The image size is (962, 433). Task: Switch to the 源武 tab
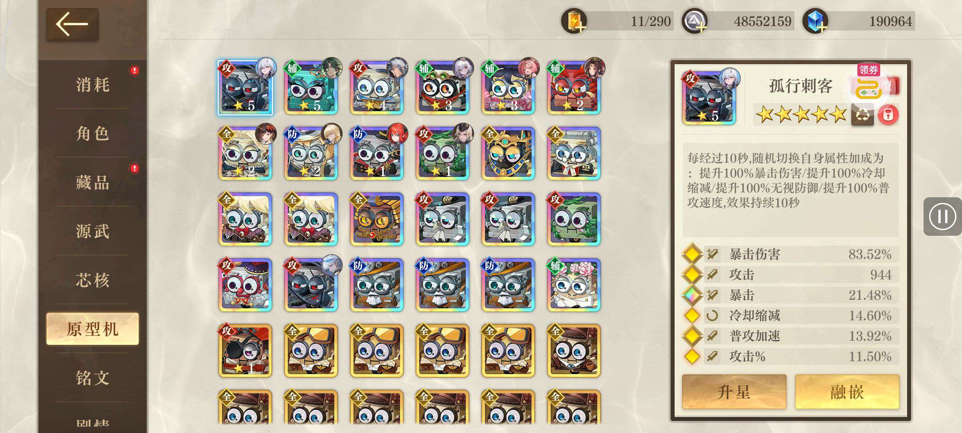coord(93,231)
